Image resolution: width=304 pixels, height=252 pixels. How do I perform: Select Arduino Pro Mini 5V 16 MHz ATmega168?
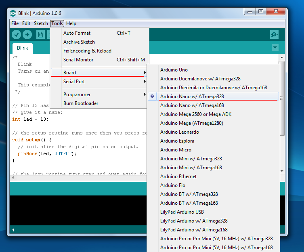click(x=213, y=248)
